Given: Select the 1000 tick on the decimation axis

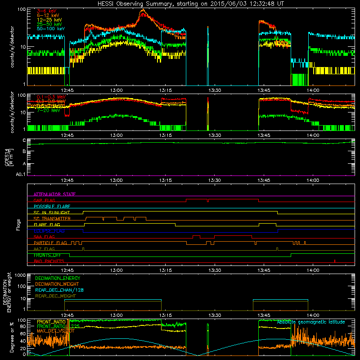Looking at the screenshot, I should pyautogui.click(x=20, y=275).
